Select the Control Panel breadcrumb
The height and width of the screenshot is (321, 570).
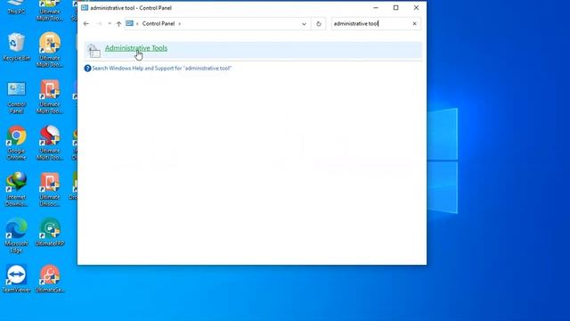(159, 24)
